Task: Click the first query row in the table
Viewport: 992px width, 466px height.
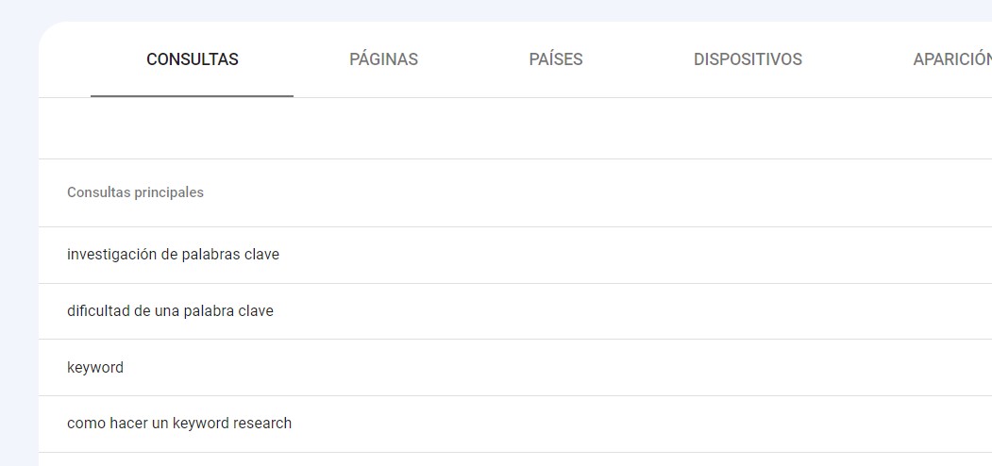Action: point(515,255)
